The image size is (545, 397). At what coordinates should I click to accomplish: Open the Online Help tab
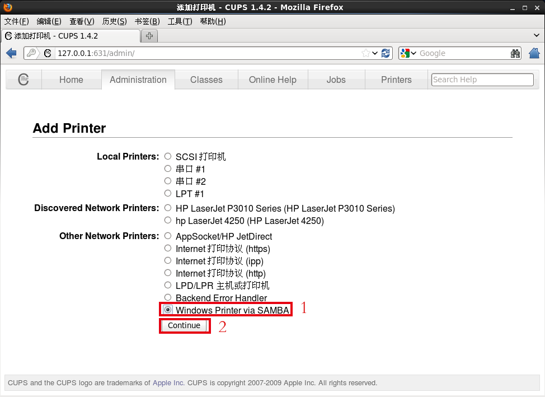273,80
